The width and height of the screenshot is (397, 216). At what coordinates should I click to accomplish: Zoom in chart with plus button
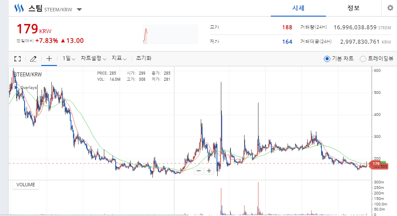click(x=209, y=171)
